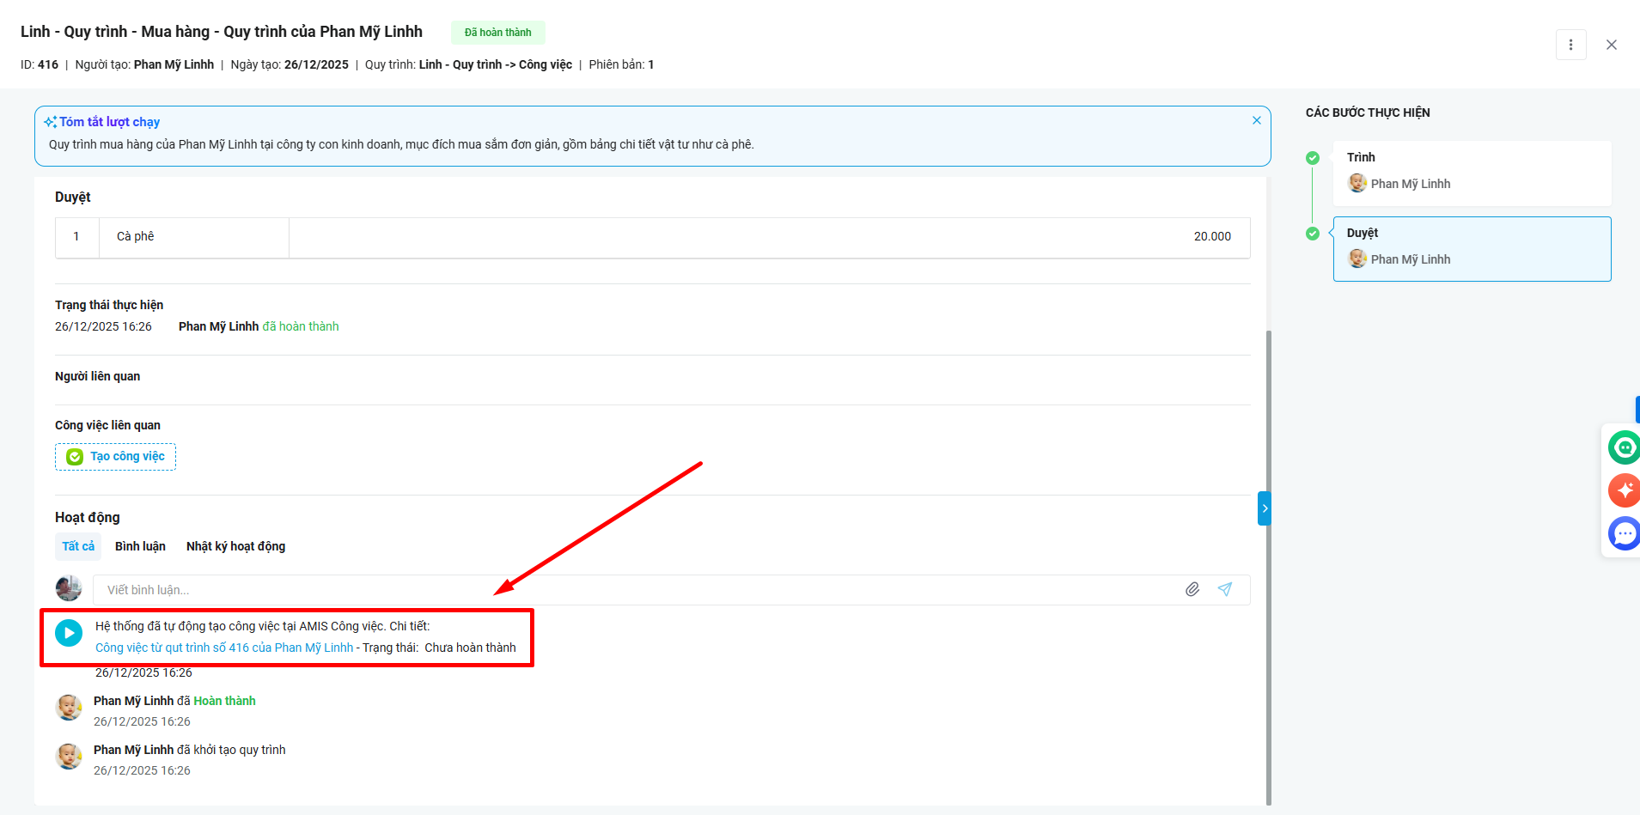1640x815 pixels.
Task: Click the Tạo công việc button
Action: coord(115,457)
